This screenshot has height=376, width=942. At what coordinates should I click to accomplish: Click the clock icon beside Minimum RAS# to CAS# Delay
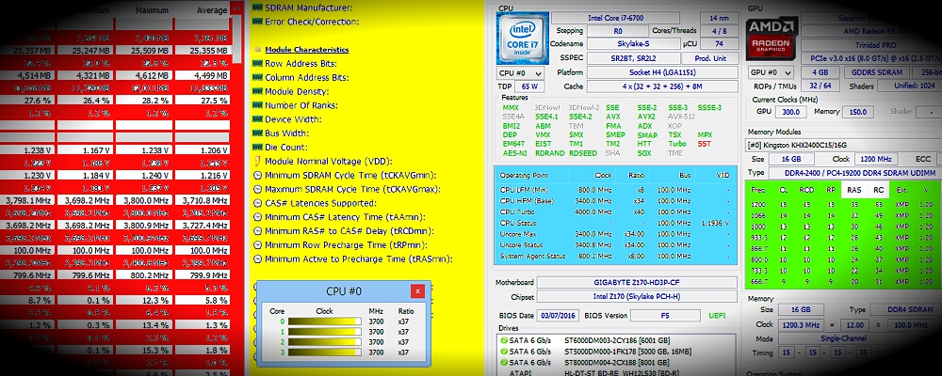pyautogui.click(x=258, y=231)
